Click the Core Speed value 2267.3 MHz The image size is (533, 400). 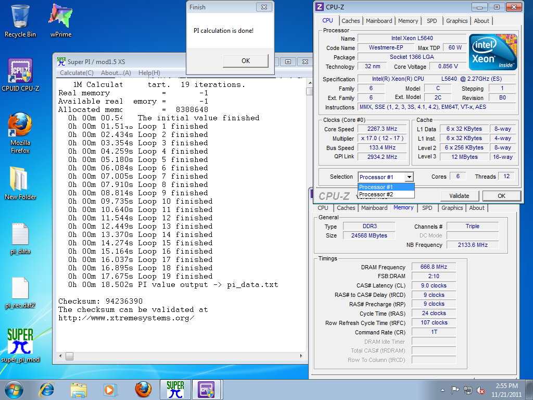coord(382,129)
